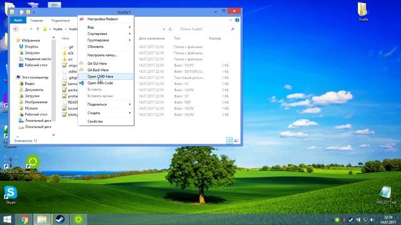
Task: Refresh the address bar location
Action: (170, 29)
